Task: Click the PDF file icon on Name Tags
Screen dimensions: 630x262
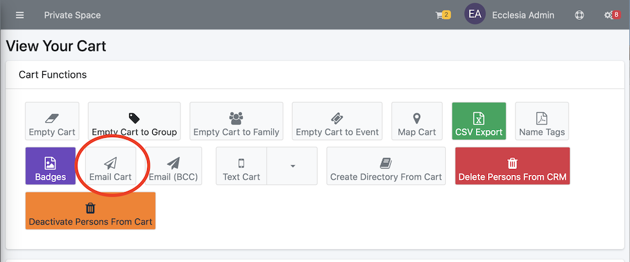Action: pyautogui.click(x=542, y=119)
